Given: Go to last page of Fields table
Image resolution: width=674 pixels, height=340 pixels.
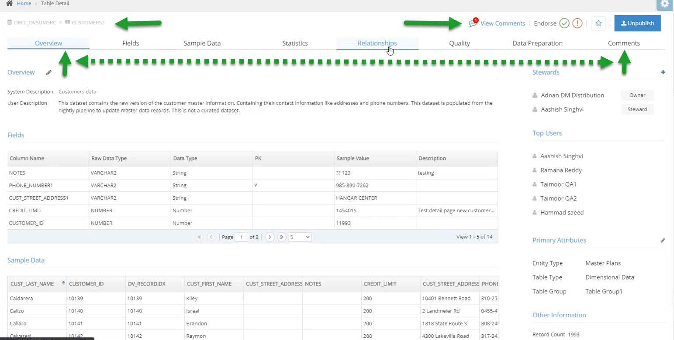Looking at the screenshot, I should (282, 237).
